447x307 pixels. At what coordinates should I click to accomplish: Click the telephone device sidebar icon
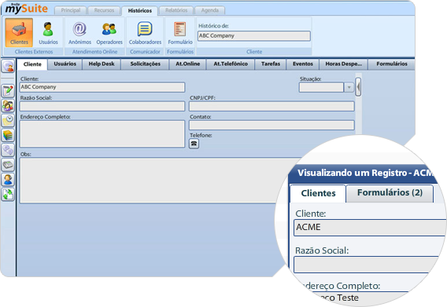click(8, 165)
